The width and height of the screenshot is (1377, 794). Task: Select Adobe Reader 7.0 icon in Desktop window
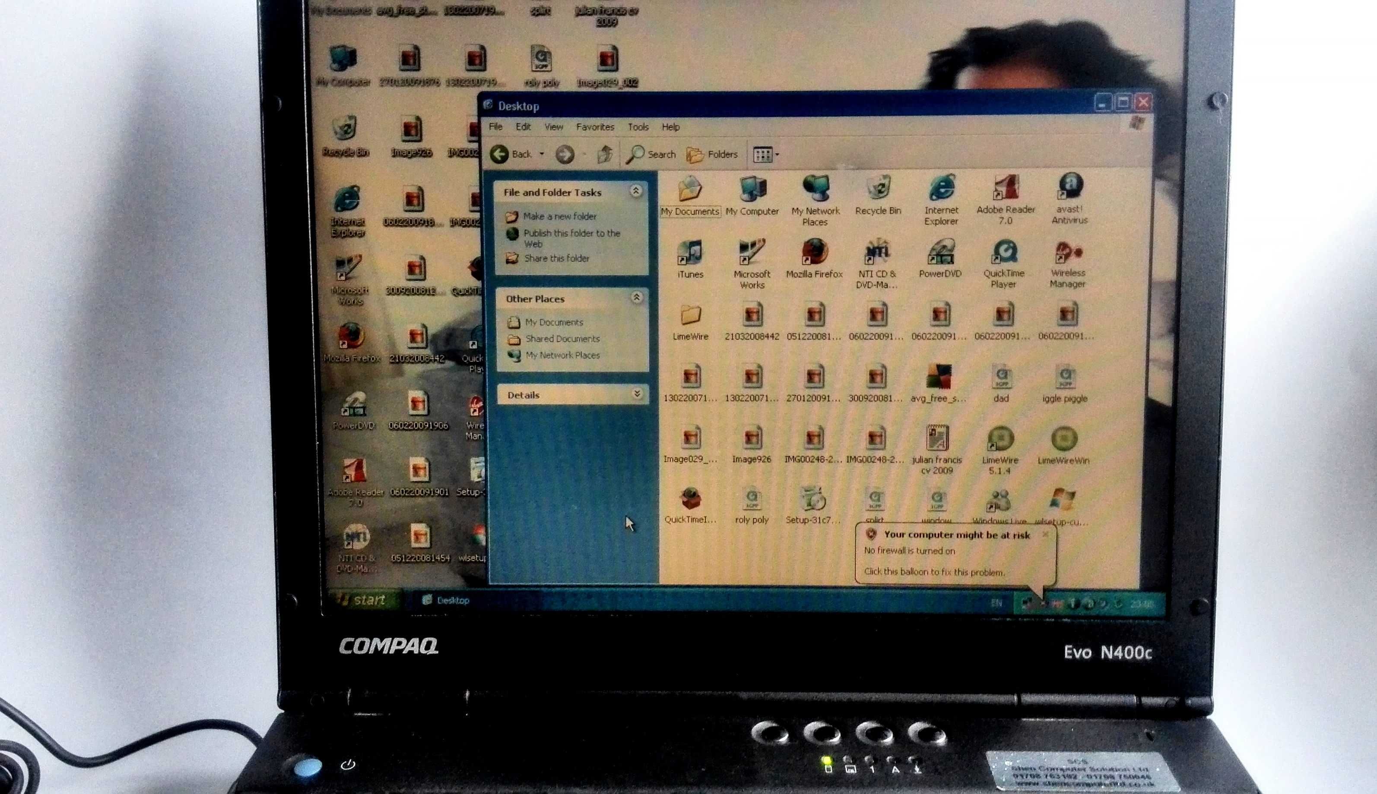[x=1006, y=200]
